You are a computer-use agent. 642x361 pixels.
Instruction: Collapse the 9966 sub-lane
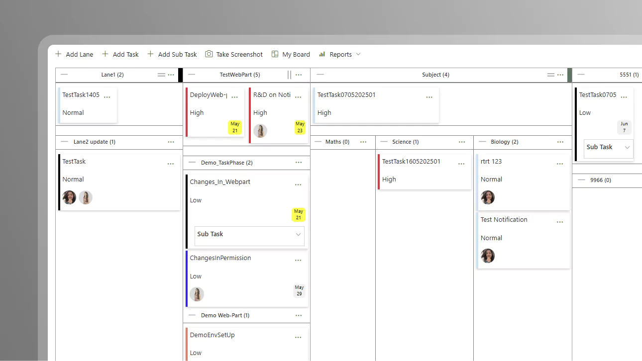click(x=581, y=180)
